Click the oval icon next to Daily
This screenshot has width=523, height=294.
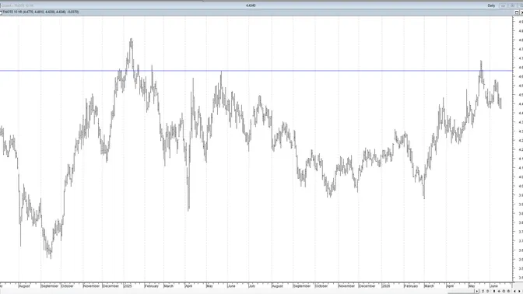[x=503, y=5]
